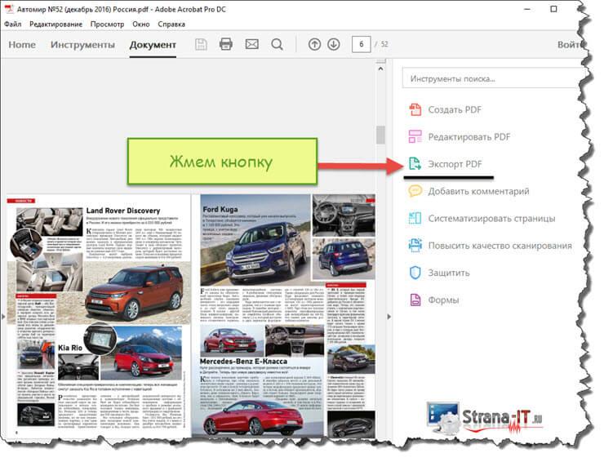This screenshot has width=604, height=462.
Task: Click the document scrollbar up arrow
Action: (x=380, y=69)
